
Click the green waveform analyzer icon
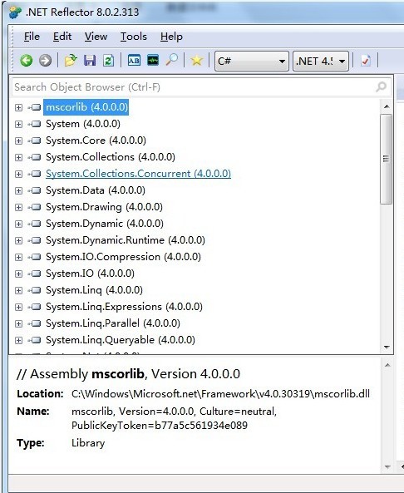click(x=153, y=60)
